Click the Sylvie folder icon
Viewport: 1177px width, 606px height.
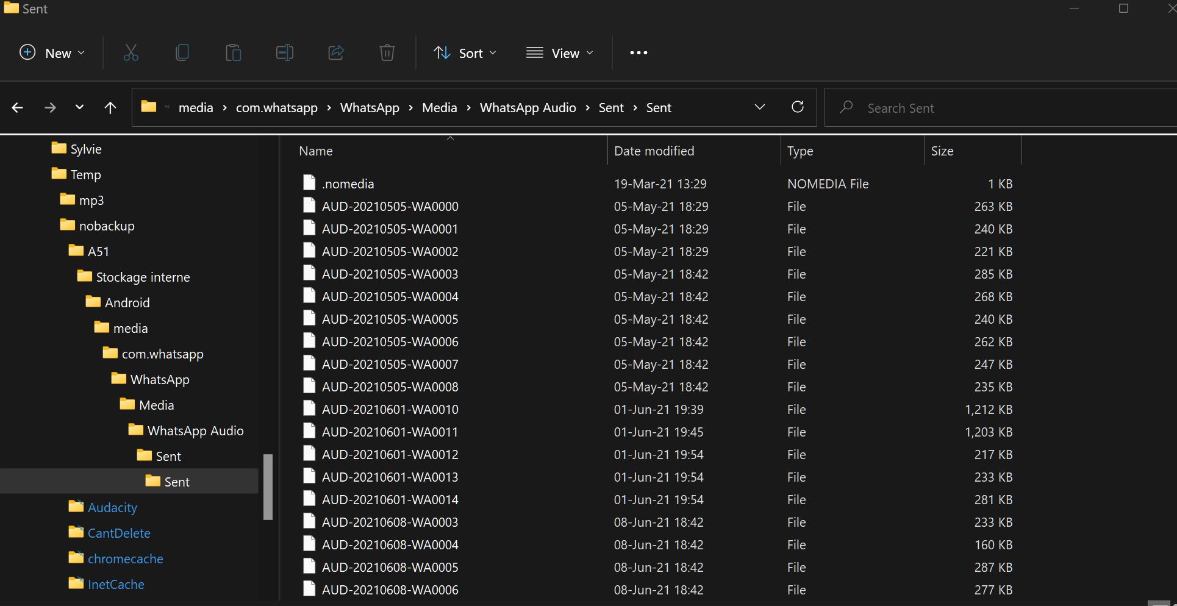coord(59,148)
